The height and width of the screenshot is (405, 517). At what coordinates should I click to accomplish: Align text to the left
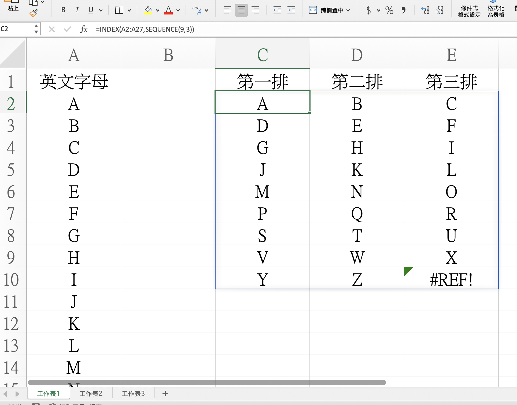click(227, 10)
